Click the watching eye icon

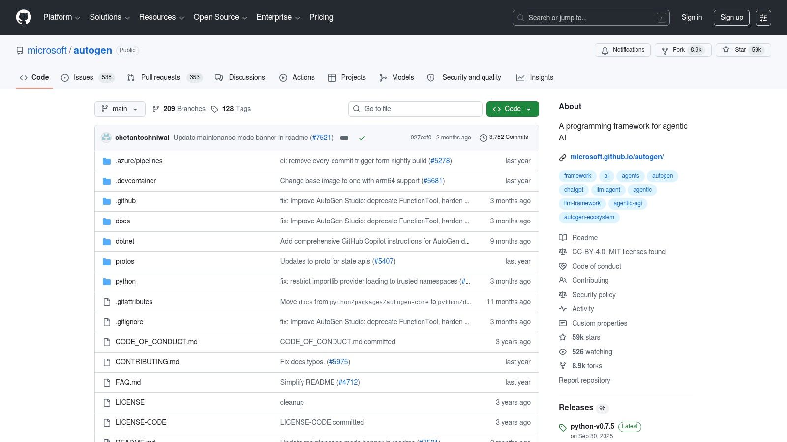[x=563, y=352]
